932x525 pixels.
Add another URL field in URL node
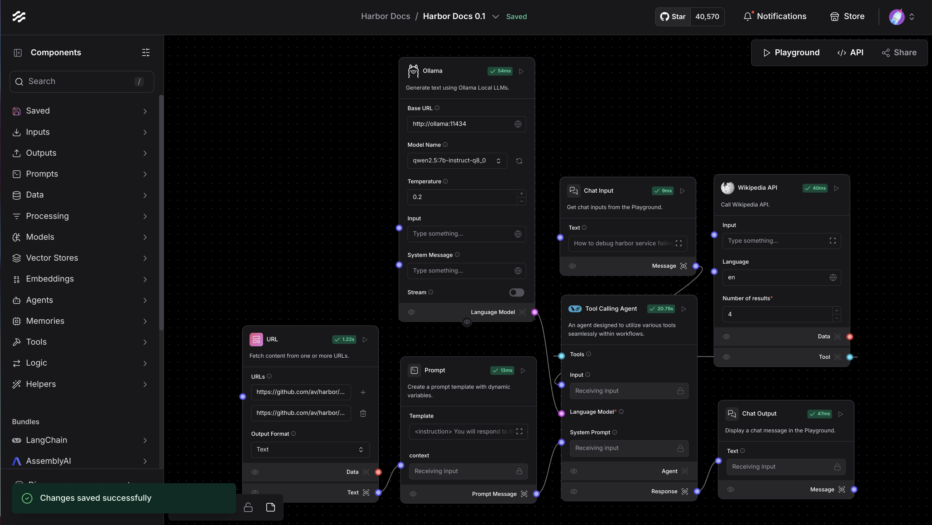(x=363, y=392)
